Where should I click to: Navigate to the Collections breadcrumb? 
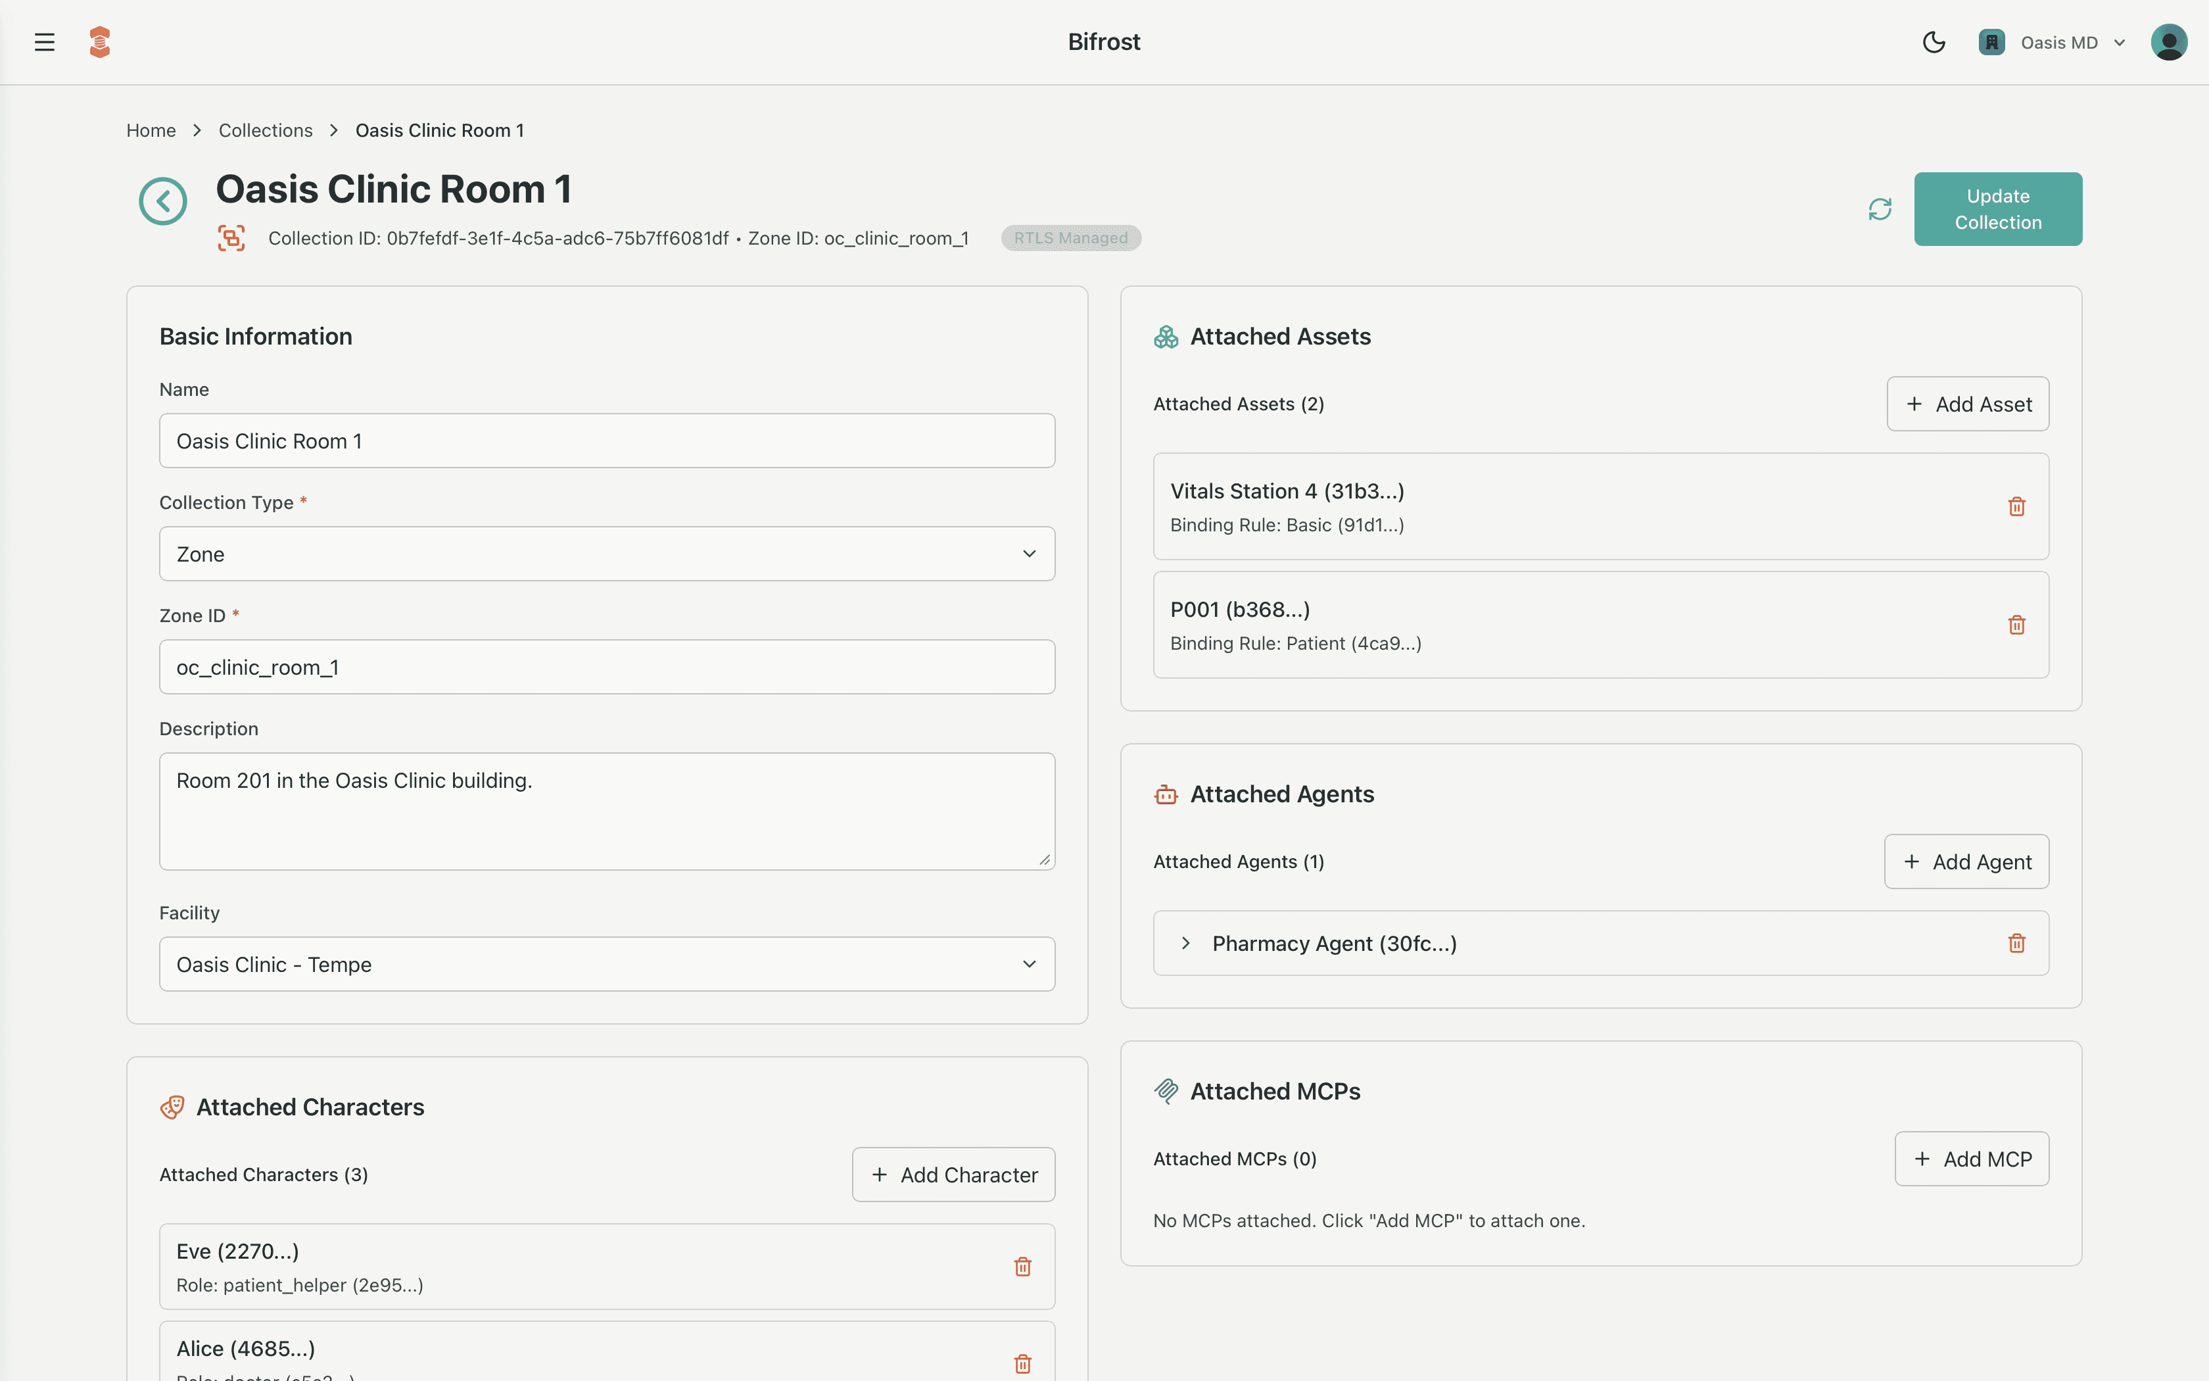pos(265,130)
